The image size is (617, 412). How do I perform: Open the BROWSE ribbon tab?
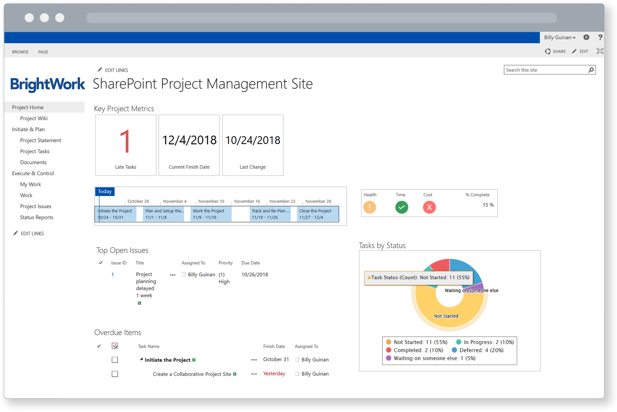pyautogui.click(x=20, y=52)
